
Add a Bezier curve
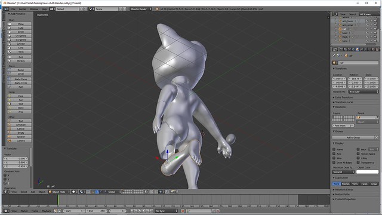(x=20, y=70)
